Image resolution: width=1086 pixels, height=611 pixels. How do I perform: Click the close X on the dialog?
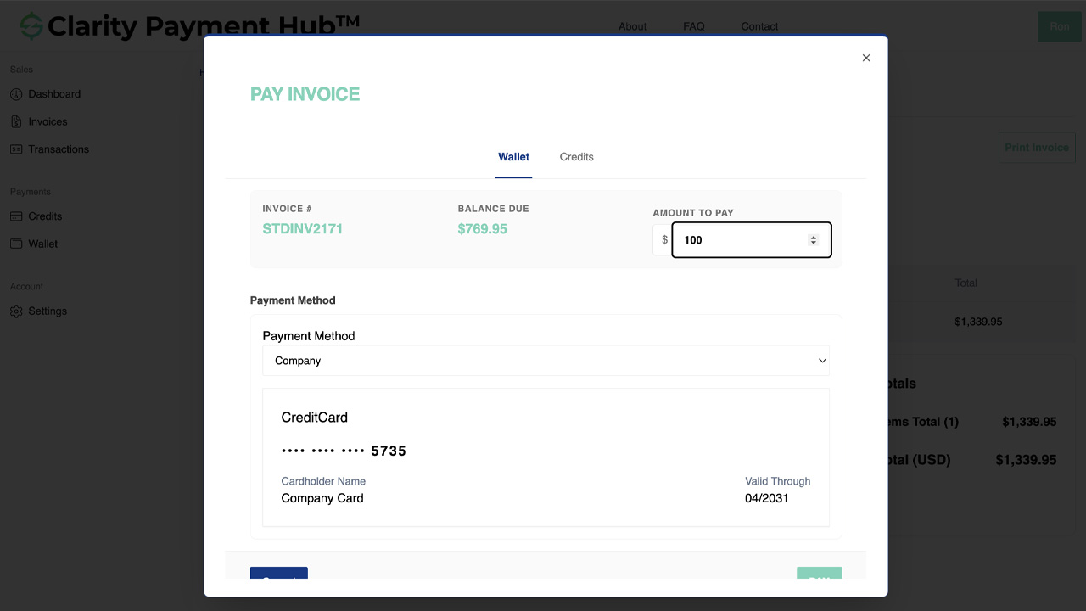pyautogui.click(x=865, y=58)
